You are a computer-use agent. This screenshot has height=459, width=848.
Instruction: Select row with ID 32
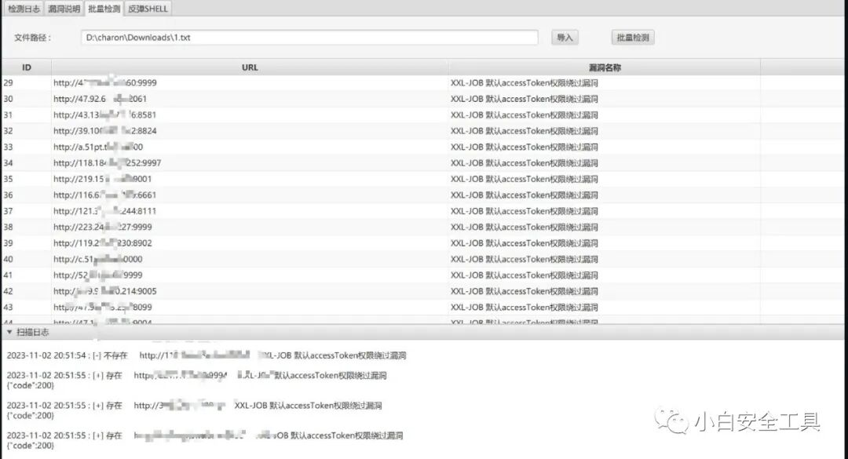(423, 131)
